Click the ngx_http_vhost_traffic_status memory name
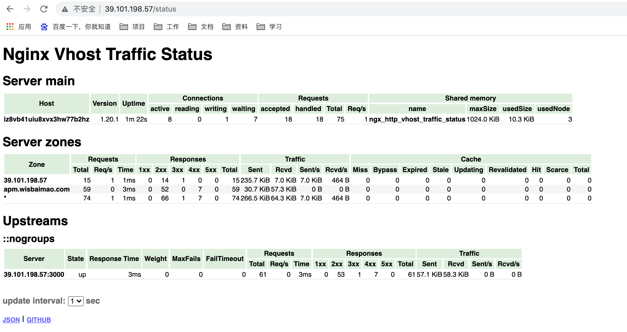This screenshot has height=332, width=627. [x=417, y=119]
